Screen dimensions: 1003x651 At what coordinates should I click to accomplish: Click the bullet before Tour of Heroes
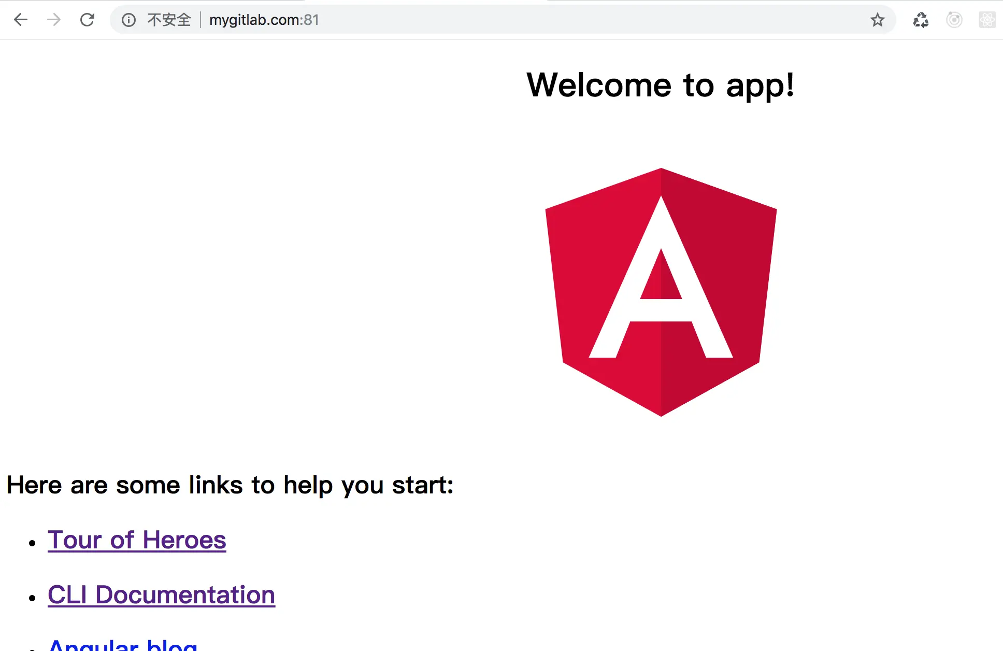[x=33, y=543]
